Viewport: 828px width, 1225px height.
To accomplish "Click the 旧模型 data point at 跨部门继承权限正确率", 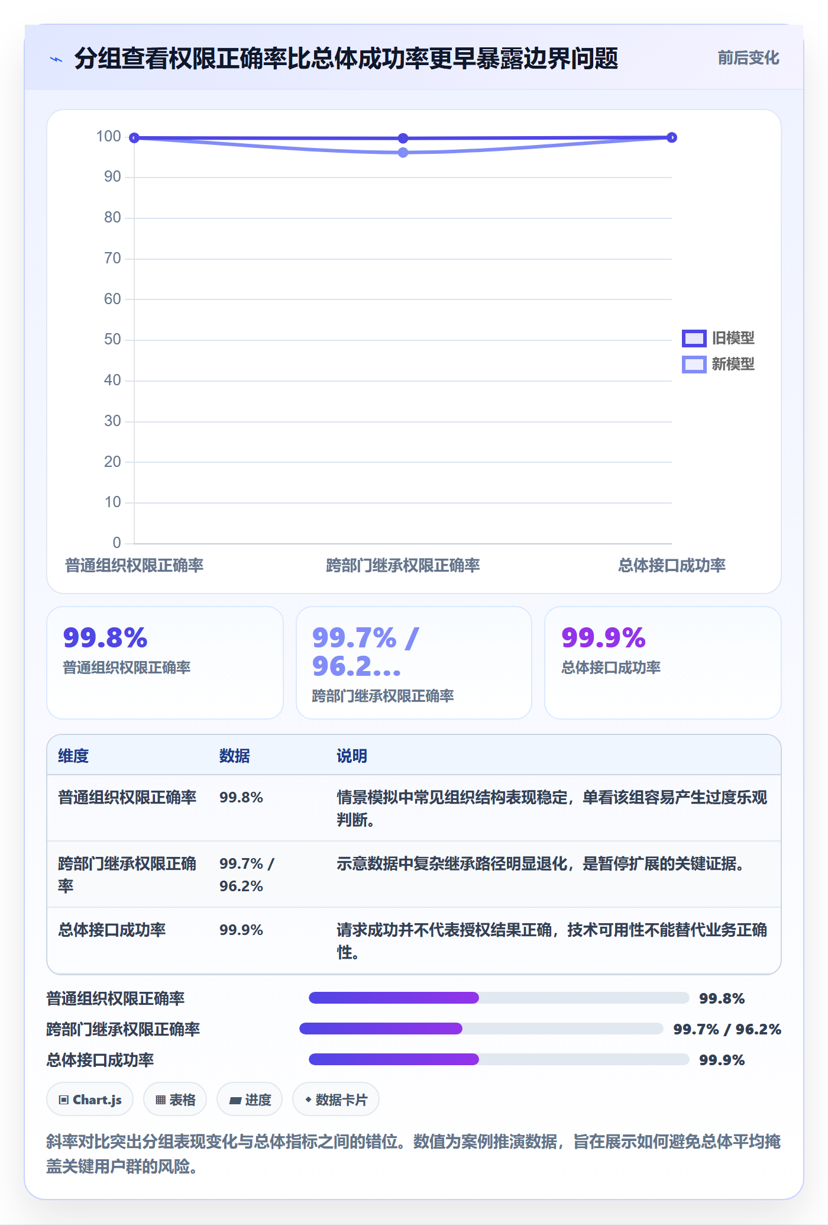I will pos(403,138).
